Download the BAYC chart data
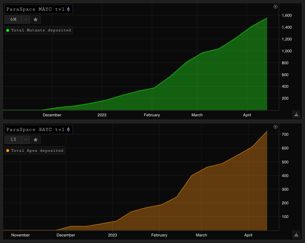305x243 pixels. coord(296,234)
